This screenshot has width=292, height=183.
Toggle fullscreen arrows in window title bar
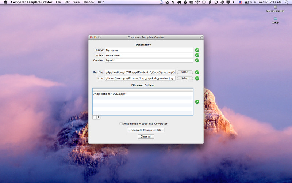click(x=201, y=37)
